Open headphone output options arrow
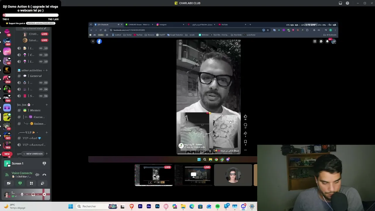 coord(38,194)
